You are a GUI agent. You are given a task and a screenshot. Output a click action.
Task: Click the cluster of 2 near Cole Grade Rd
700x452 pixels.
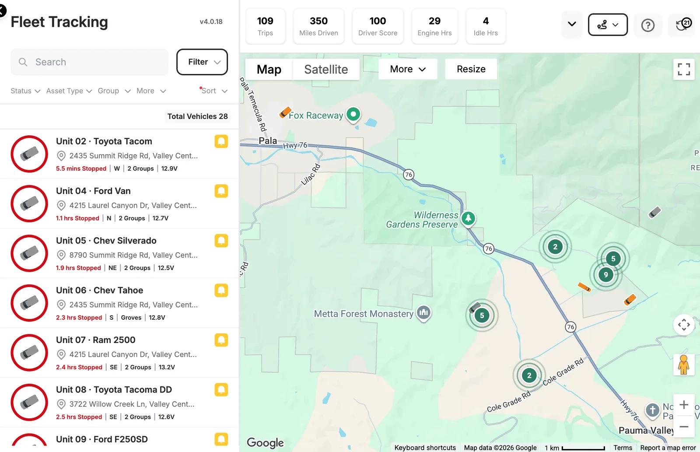pyautogui.click(x=529, y=375)
